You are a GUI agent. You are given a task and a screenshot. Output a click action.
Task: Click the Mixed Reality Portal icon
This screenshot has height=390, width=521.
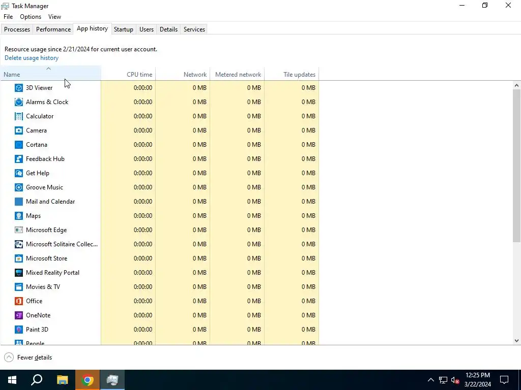[19, 273]
